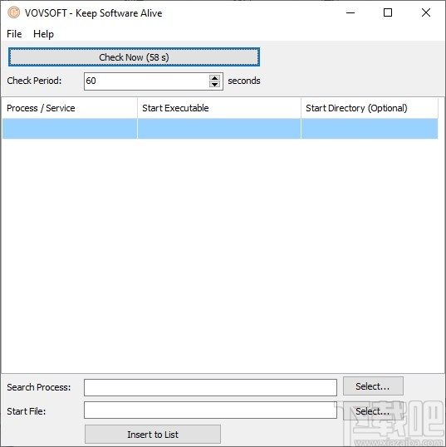Minimize the Keep Software Alive window
Screen dimensions: 446x447
pyautogui.click(x=350, y=12)
